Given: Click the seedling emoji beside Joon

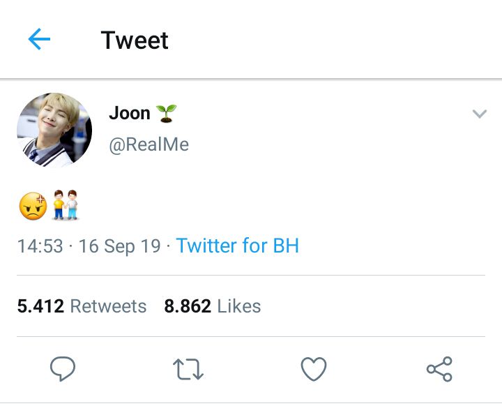Looking at the screenshot, I should [x=166, y=114].
